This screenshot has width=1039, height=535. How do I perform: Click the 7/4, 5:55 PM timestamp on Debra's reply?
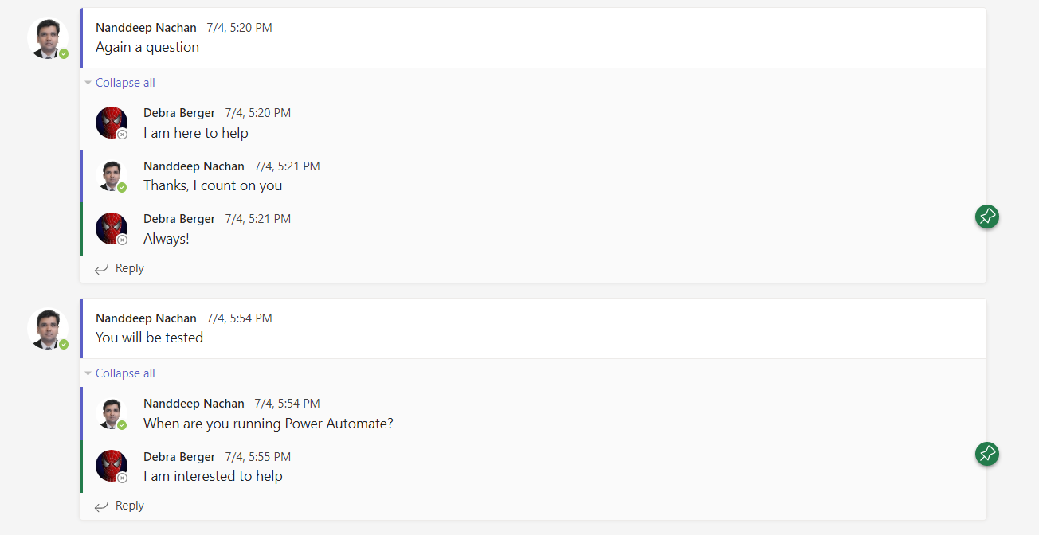258,457
